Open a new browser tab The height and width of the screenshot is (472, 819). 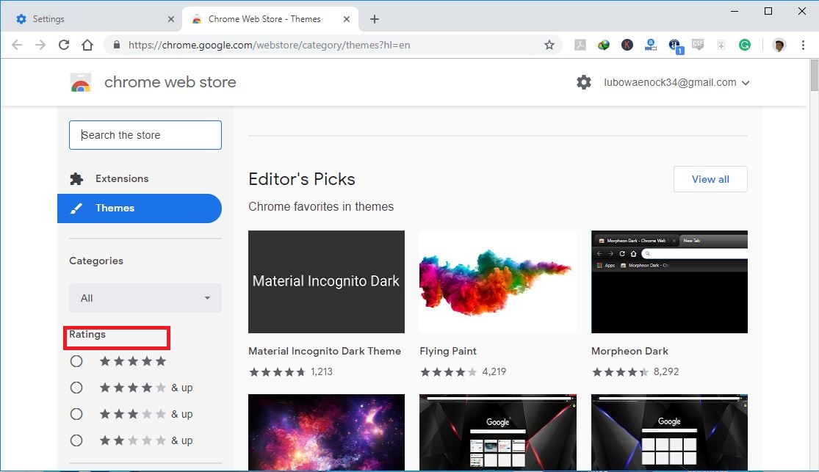click(x=375, y=18)
